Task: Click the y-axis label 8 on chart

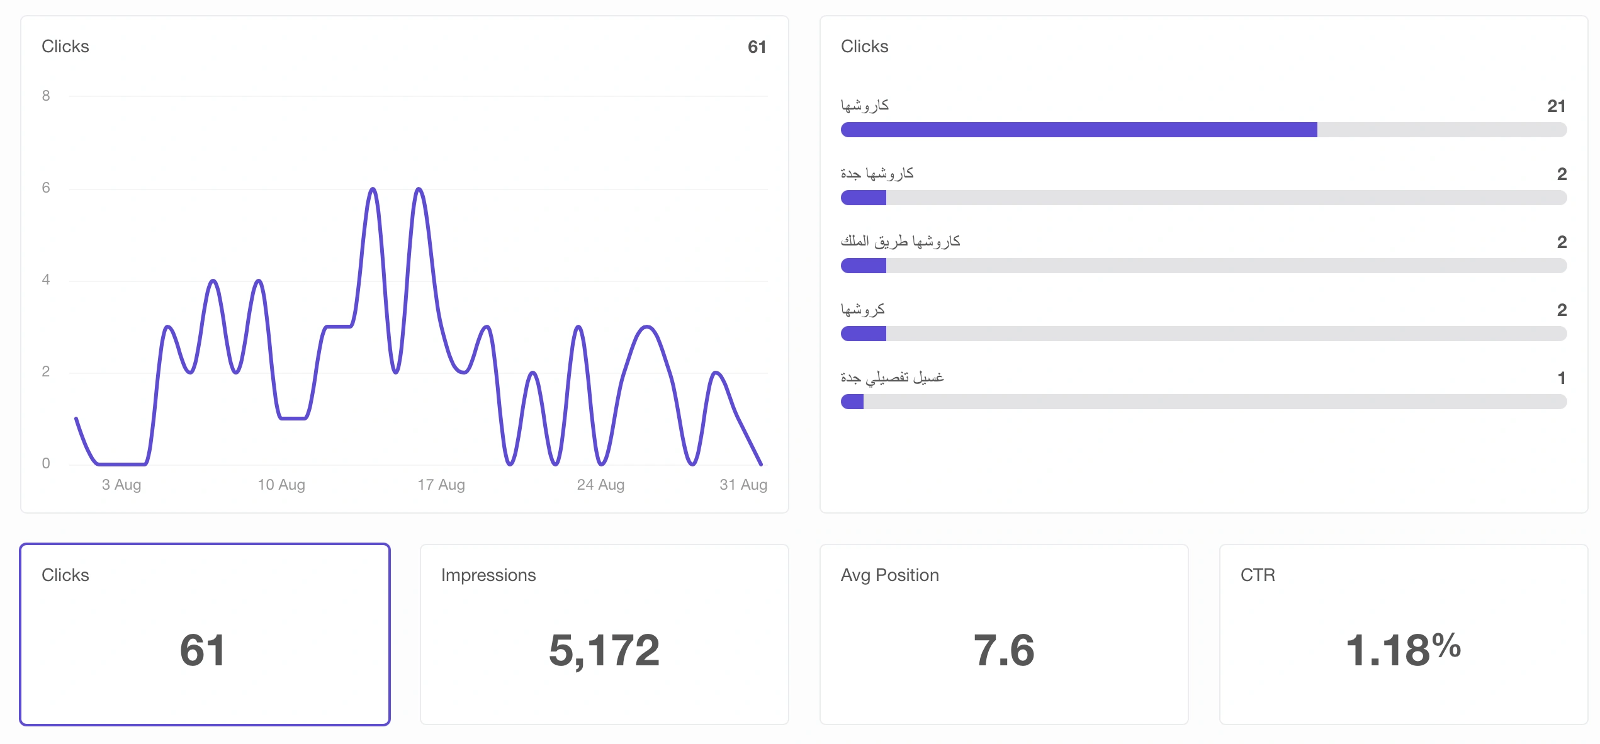Action: coord(46,96)
